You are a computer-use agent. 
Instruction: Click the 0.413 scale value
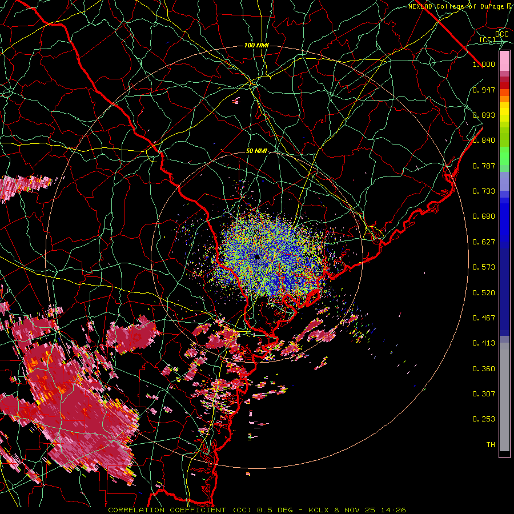pyautogui.click(x=484, y=343)
